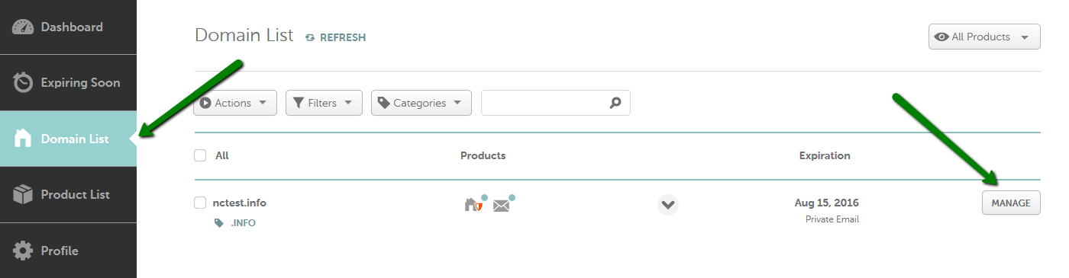
Task: Open Expiring Soon in the sidebar
Action: pos(68,82)
